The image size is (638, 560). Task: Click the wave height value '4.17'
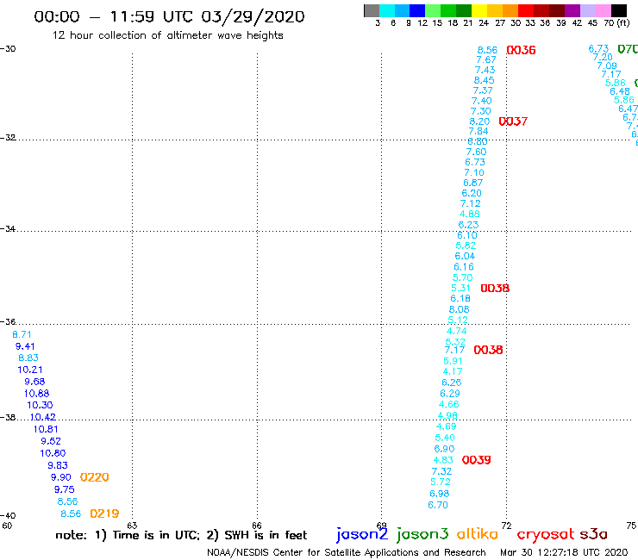(x=453, y=371)
